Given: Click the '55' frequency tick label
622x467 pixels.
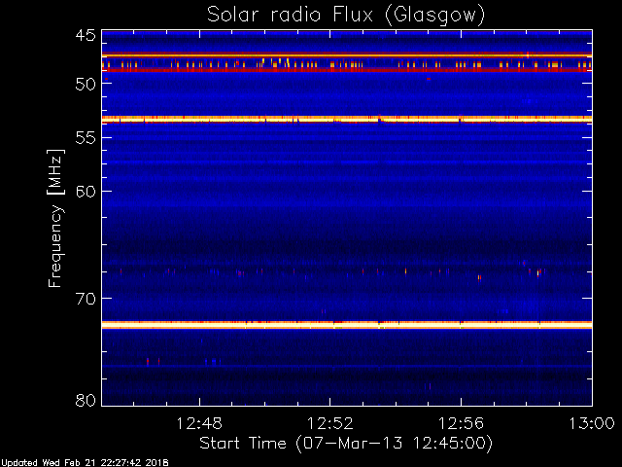Looking at the screenshot, I should (86, 137).
